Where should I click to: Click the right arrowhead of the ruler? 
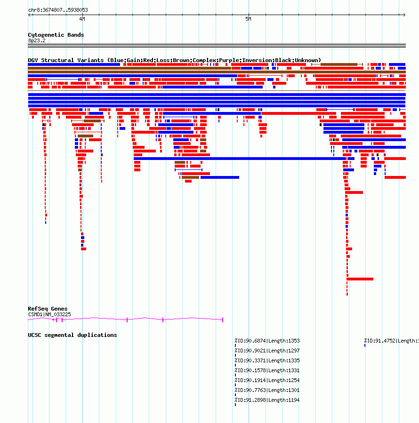point(404,15)
